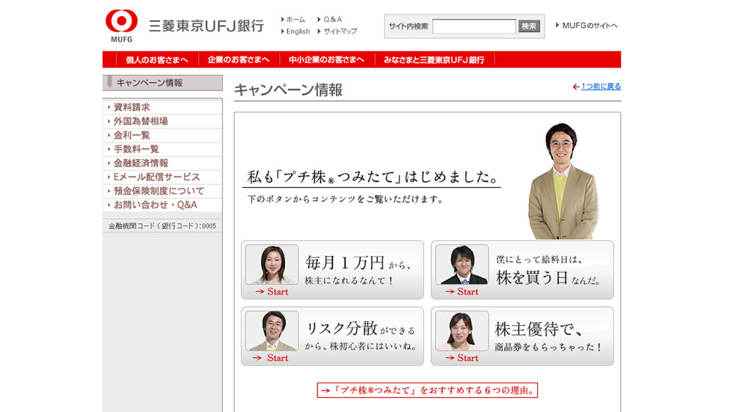Viewport: 734px width, 412px height.
Task: Open 中小企業のお客さまへ navigation tab
Action: point(326,60)
